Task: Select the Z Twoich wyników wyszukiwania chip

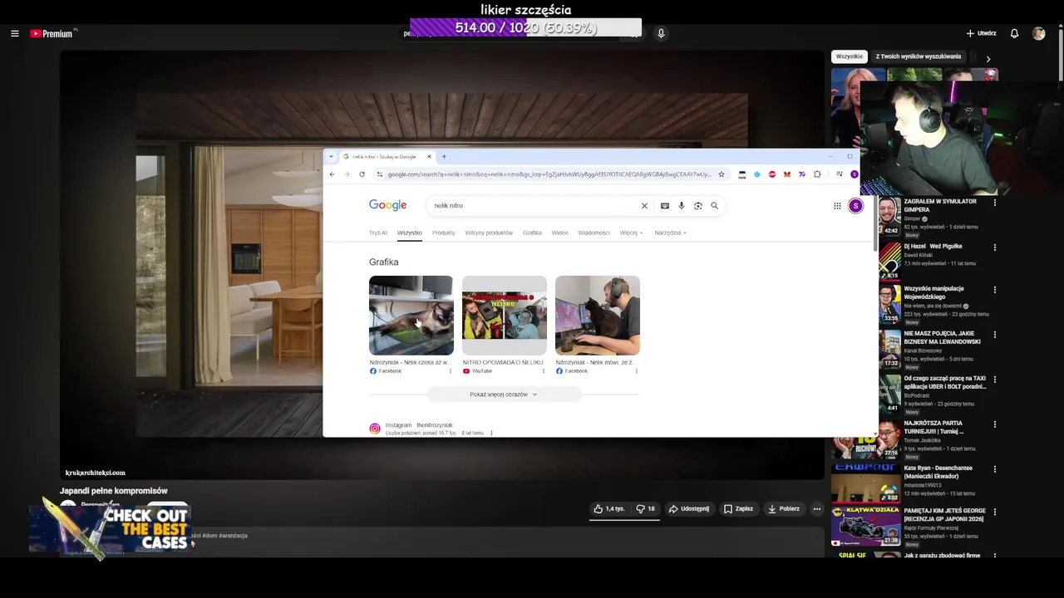Action: click(x=918, y=56)
